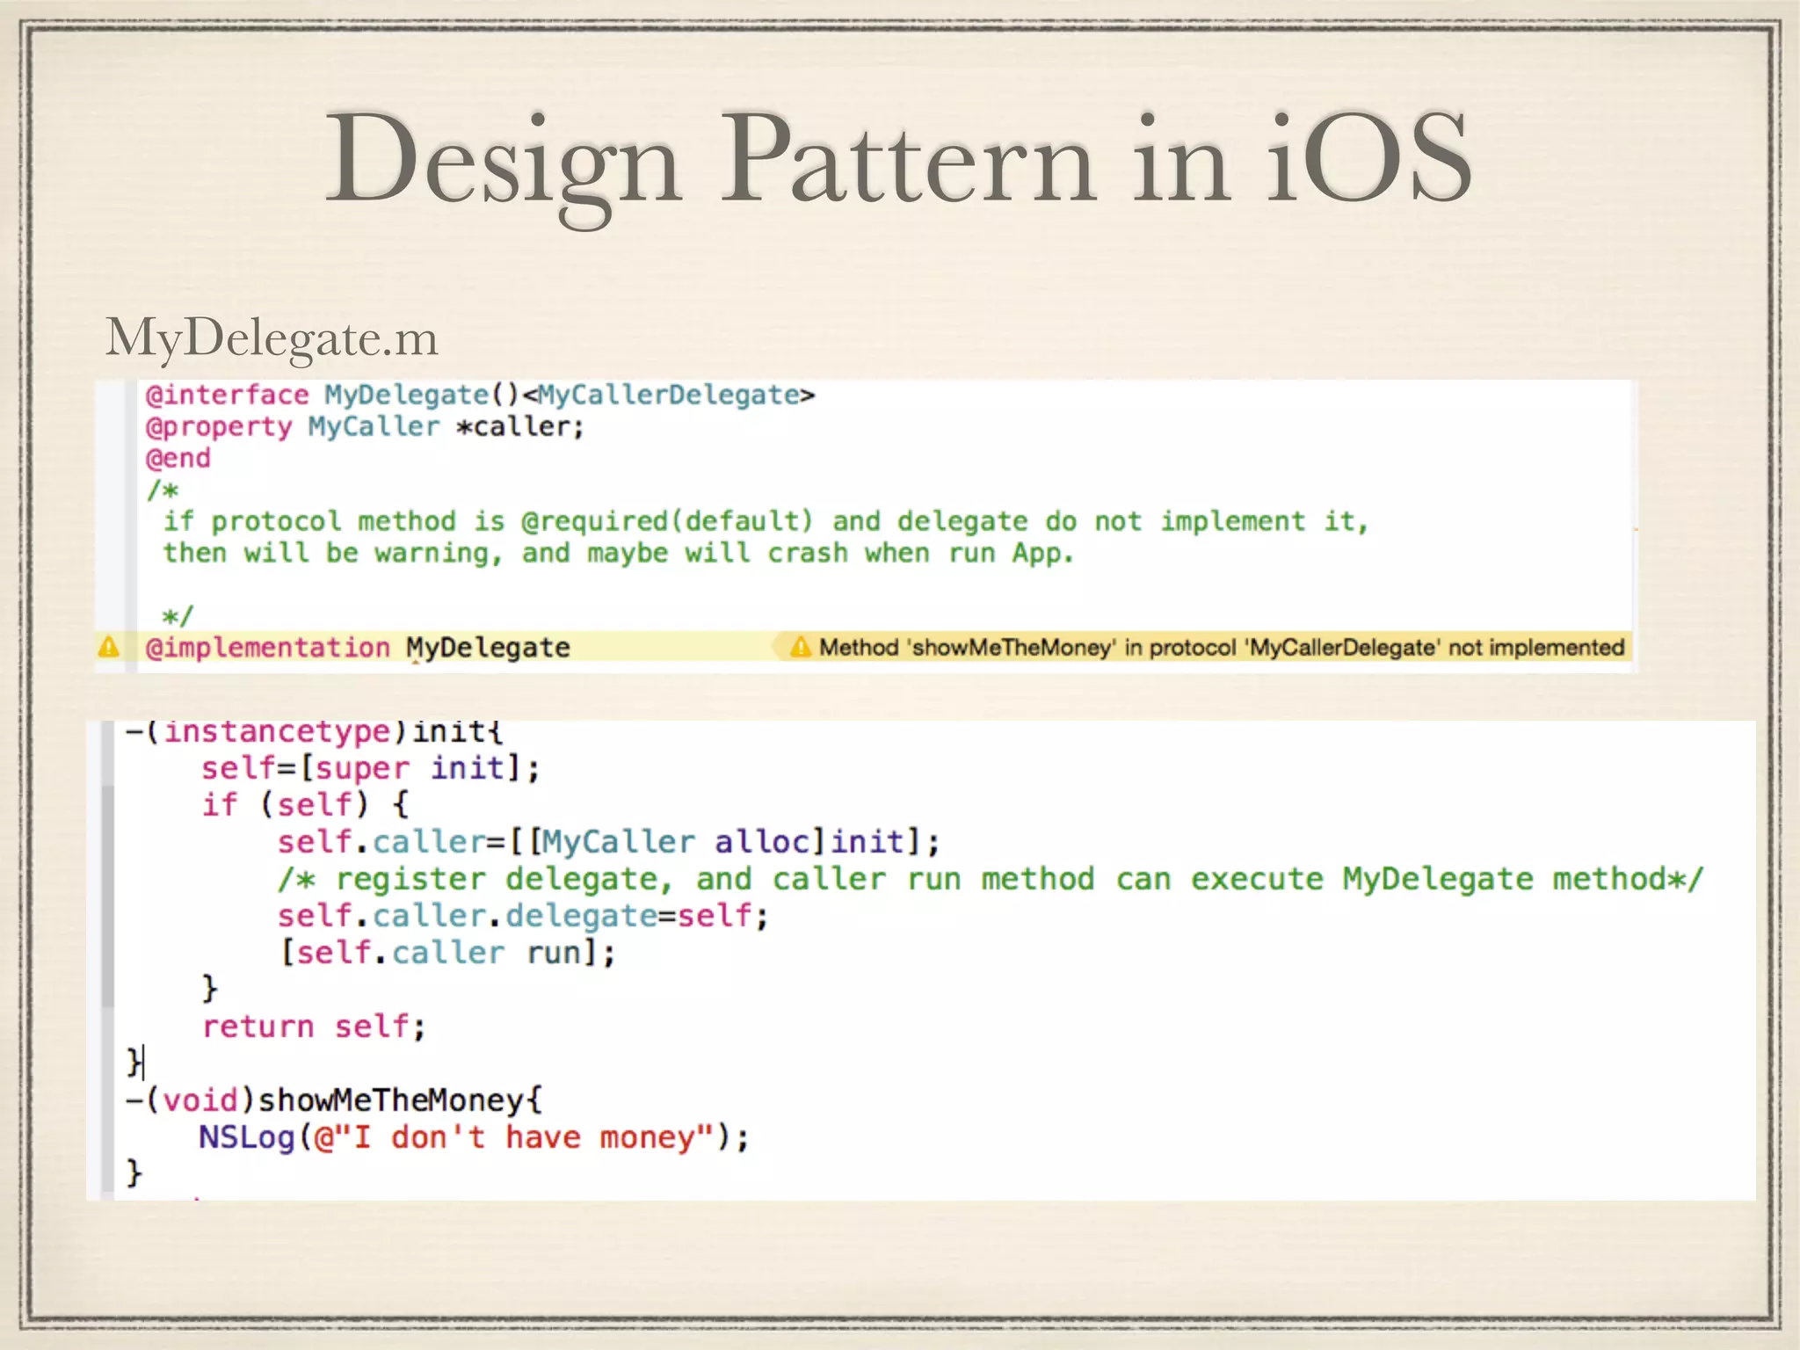Click the 'if (self) {' line
This screenshot has width=1800, height=1350.
point(305,805)
